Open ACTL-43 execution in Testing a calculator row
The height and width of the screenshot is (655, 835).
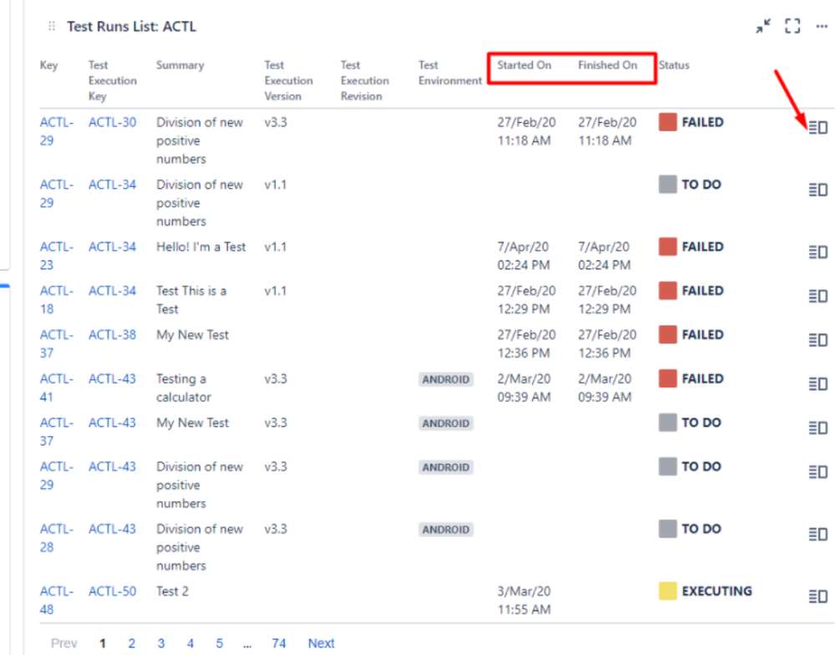[x=112, y=378]
